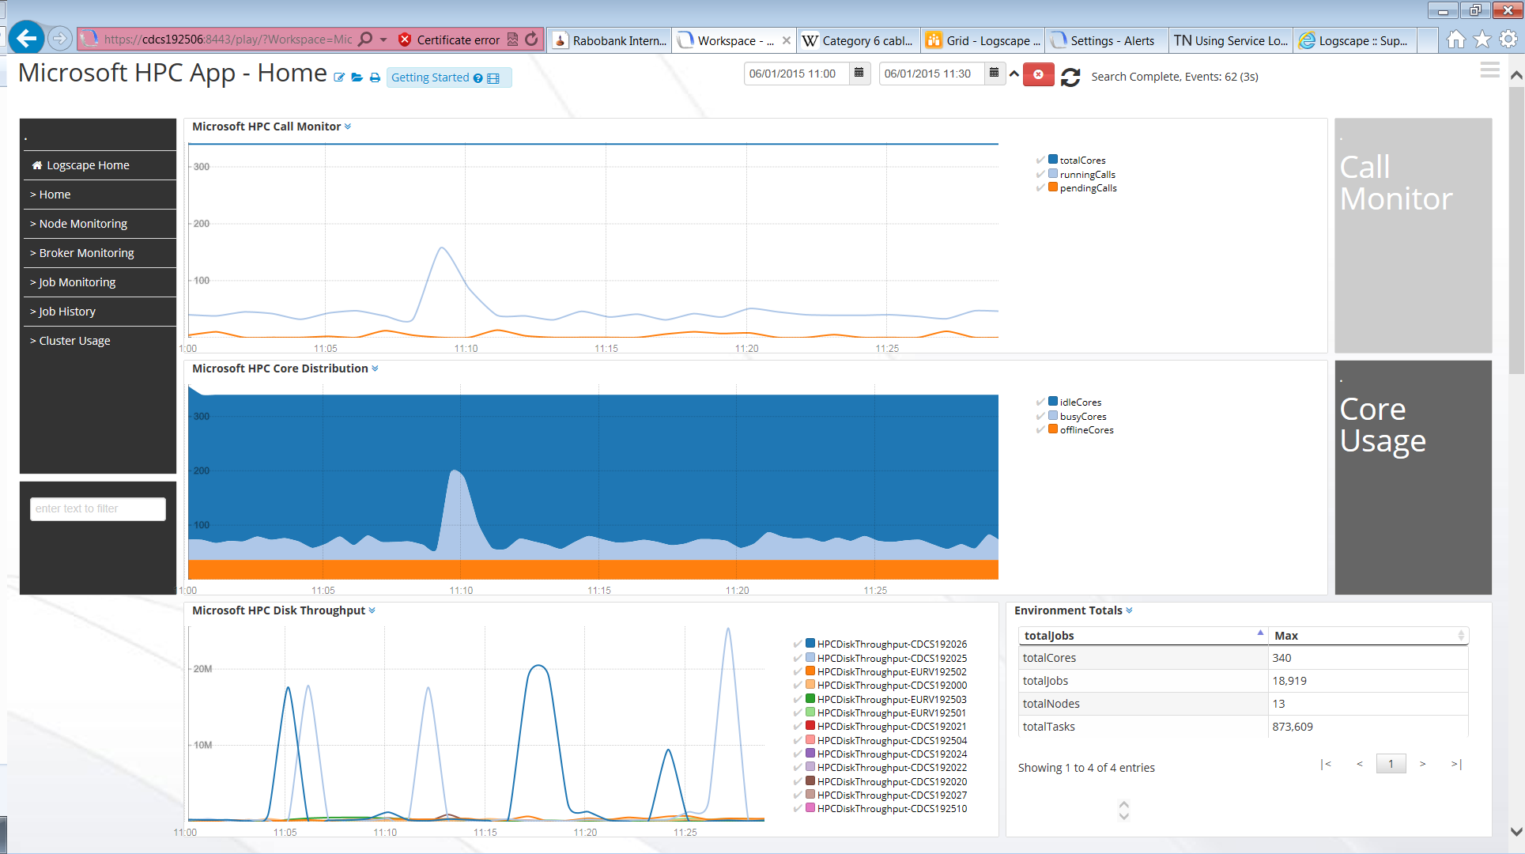The width and height of the screenshot is (1525, 854).
Task: Expand Microsoft HPC Disk Throughput panel menu
Action: pos(372,610)
